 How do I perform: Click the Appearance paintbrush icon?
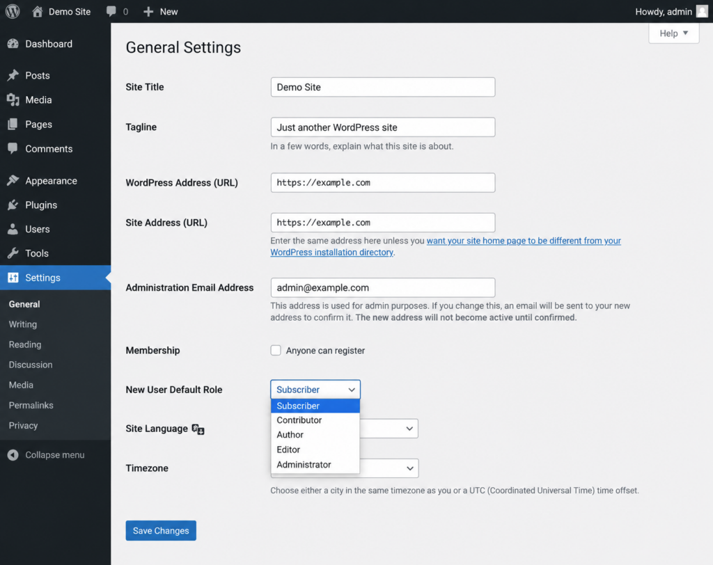point(13,180)
